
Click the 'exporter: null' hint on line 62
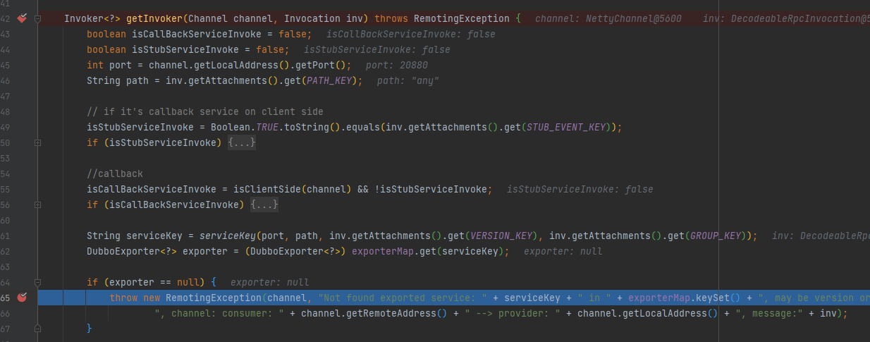click(x=563, y=251)
